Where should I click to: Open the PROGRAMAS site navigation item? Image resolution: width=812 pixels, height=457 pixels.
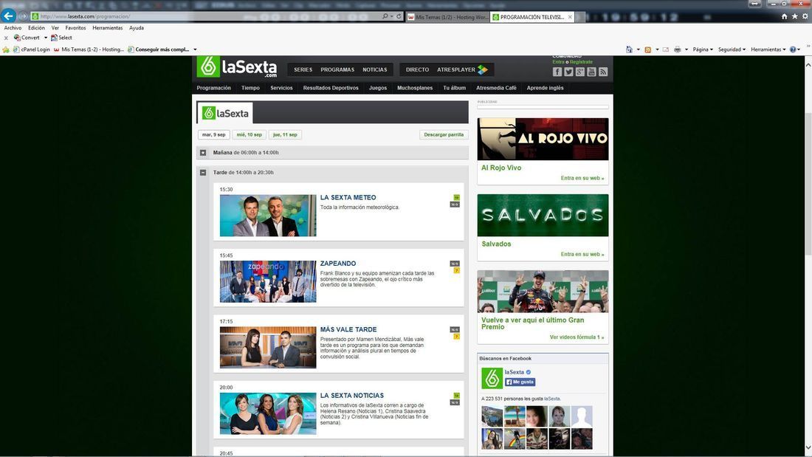click(337, 69)
